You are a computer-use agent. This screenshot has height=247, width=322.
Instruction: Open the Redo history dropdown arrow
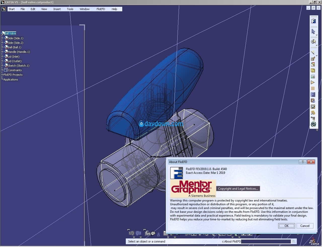click(x=141, y=237)
